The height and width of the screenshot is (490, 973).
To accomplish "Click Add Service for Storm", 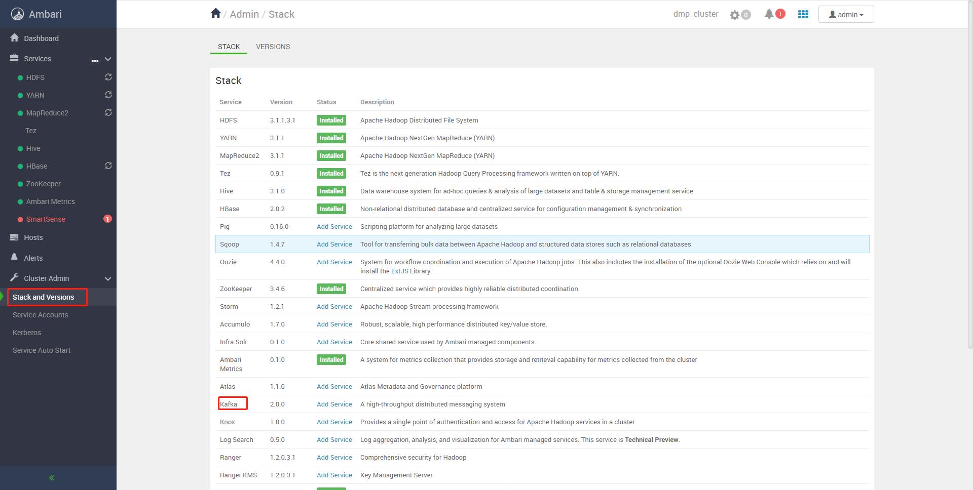I will [x=334, y=306].
